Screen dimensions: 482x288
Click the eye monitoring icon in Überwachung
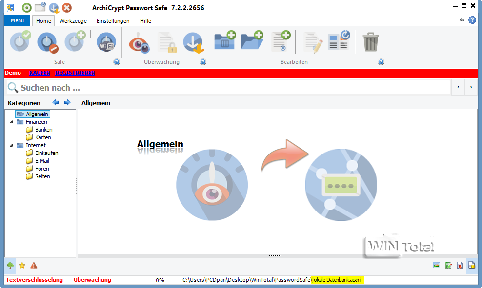(139, 43)
